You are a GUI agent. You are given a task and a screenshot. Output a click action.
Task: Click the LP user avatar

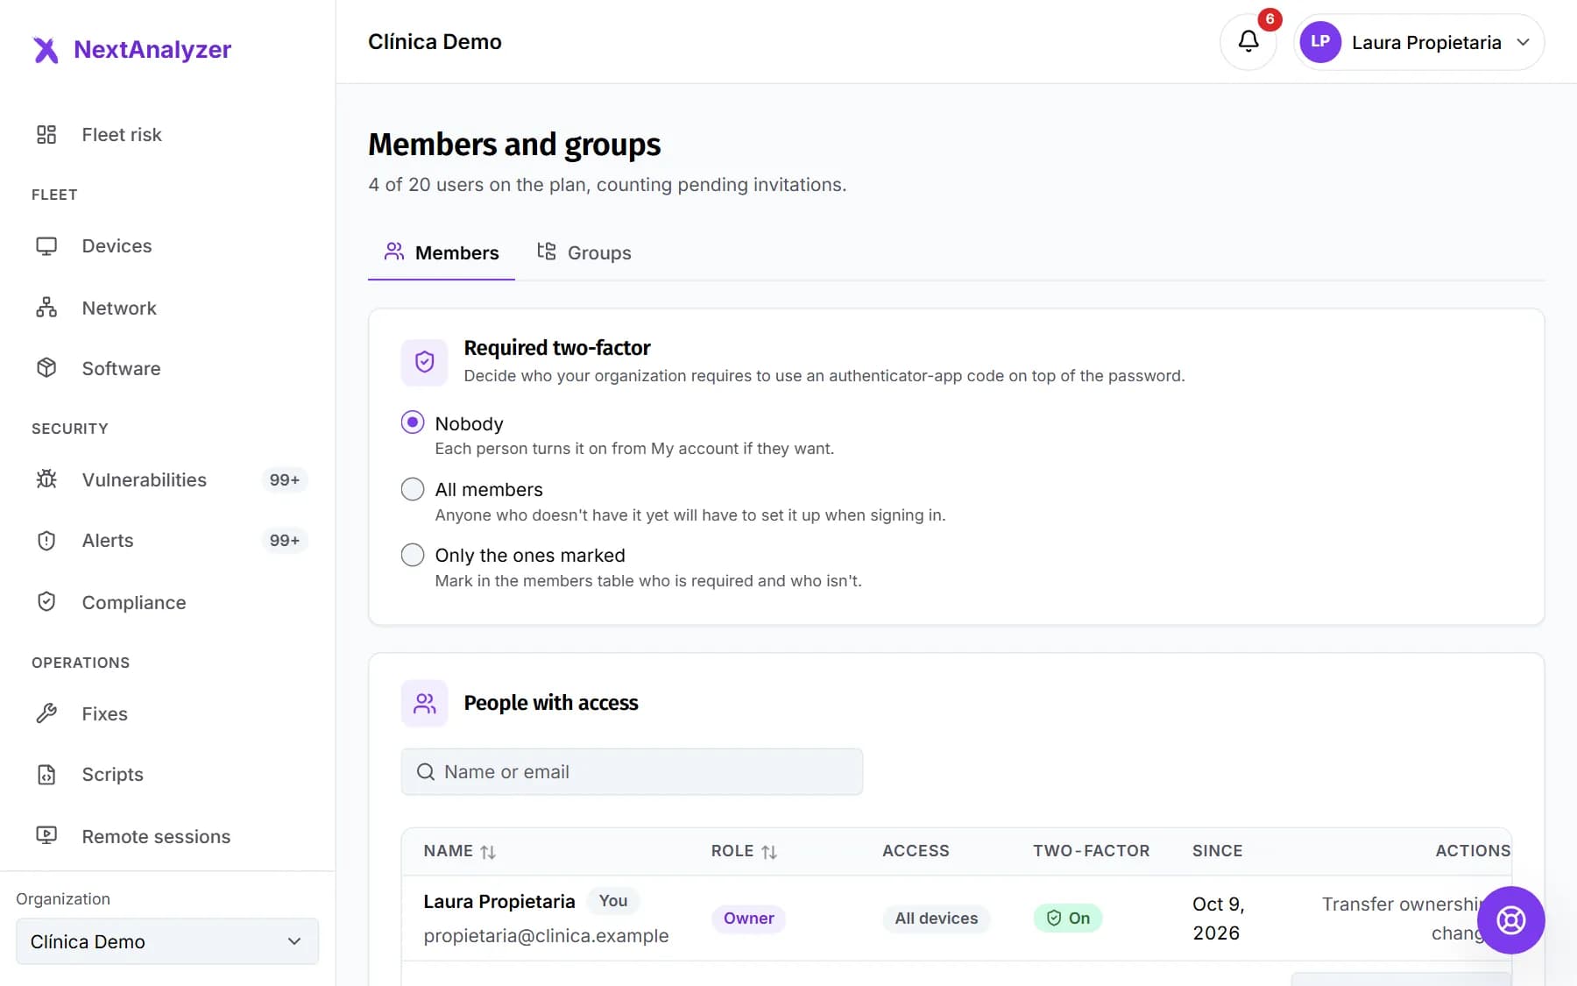point(1320,41)
